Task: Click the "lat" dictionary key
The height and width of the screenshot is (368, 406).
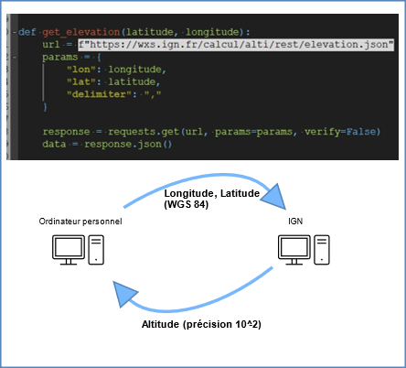Action: point(81,81)
